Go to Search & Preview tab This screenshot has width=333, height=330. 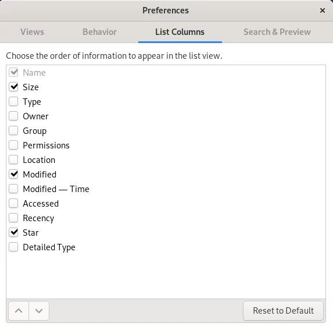point(277,32)
